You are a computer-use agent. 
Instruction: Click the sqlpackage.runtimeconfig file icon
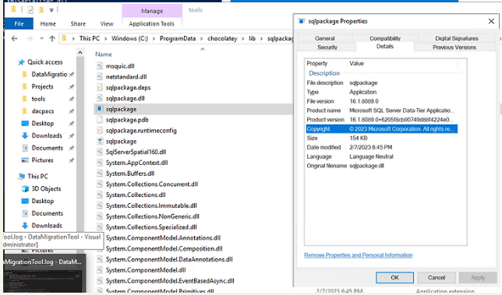pos(100,131)
